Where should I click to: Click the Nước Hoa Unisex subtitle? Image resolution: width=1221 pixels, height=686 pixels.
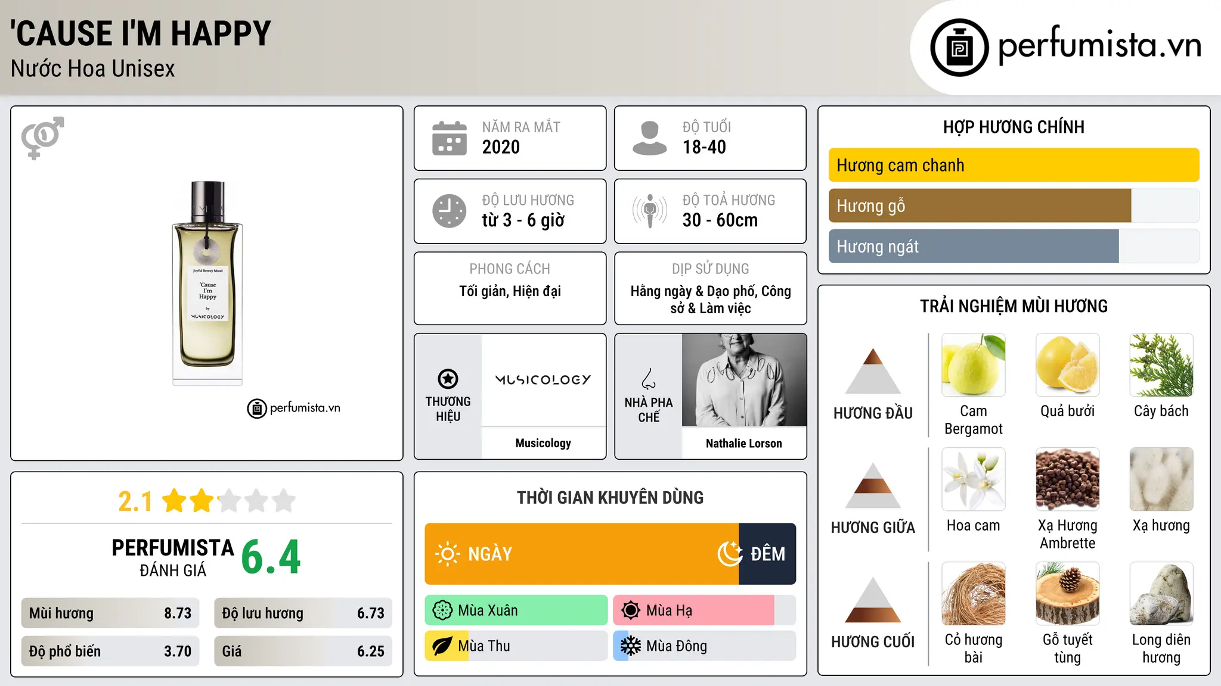click(x=93, y=68)
